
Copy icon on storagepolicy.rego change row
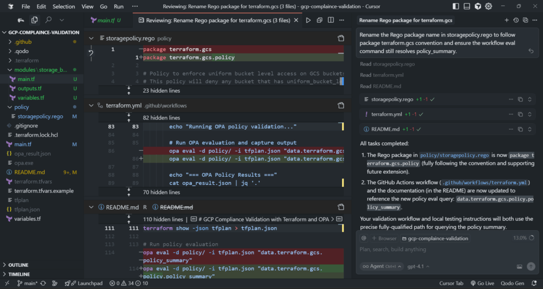coord(520,100)
